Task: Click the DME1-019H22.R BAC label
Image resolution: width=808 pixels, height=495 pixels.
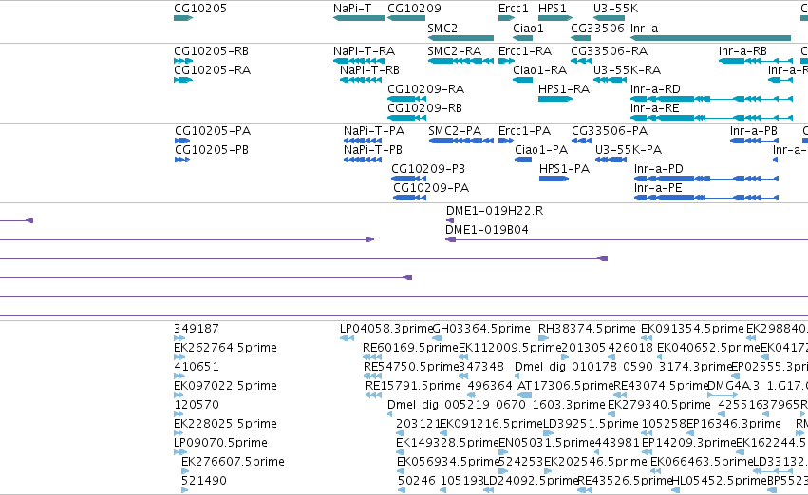Action: coord(495,211)
